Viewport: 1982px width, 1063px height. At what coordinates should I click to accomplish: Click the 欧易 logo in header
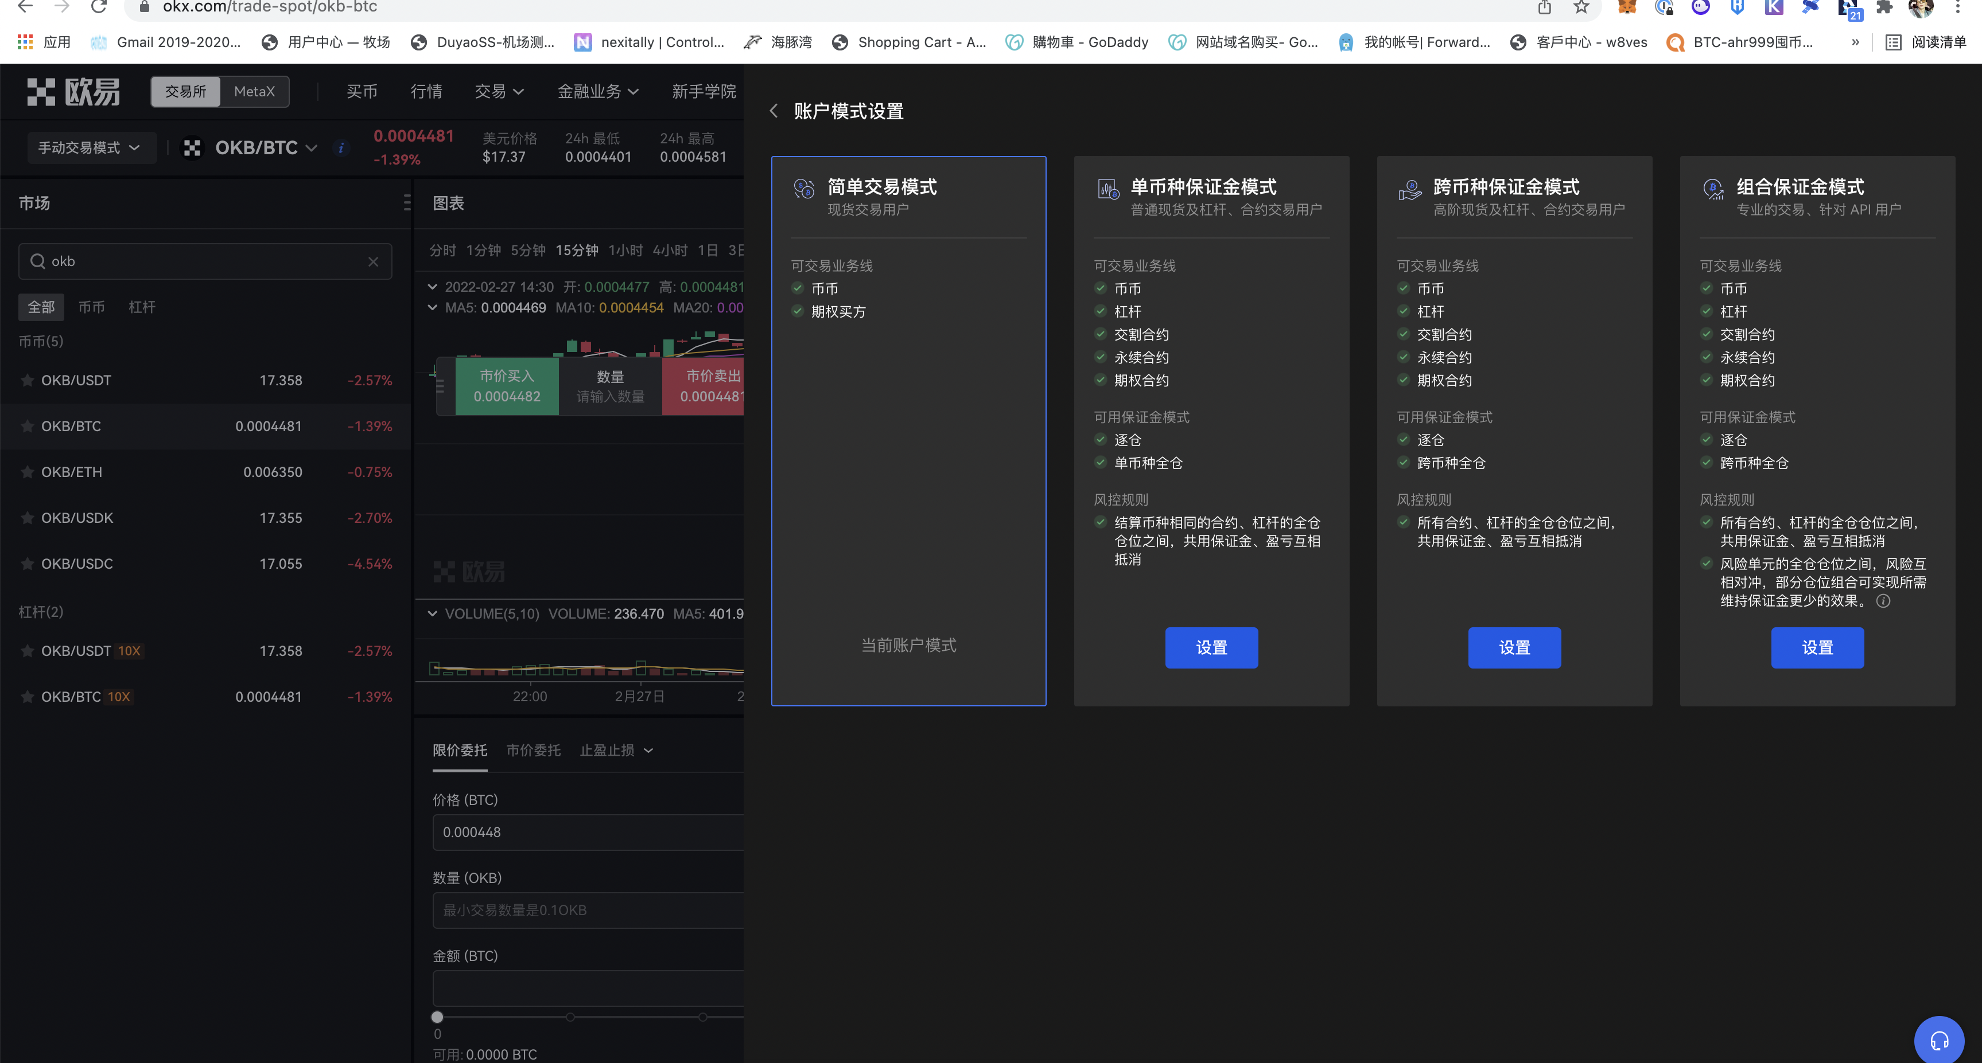pos(74,92)
